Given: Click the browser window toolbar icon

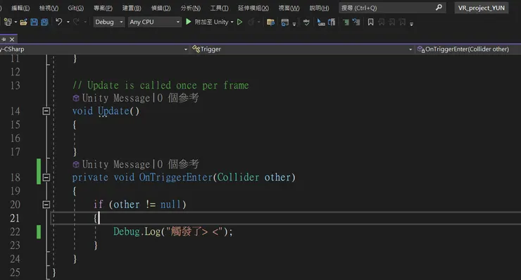Looking at the screenshot, I should point(284,23).
